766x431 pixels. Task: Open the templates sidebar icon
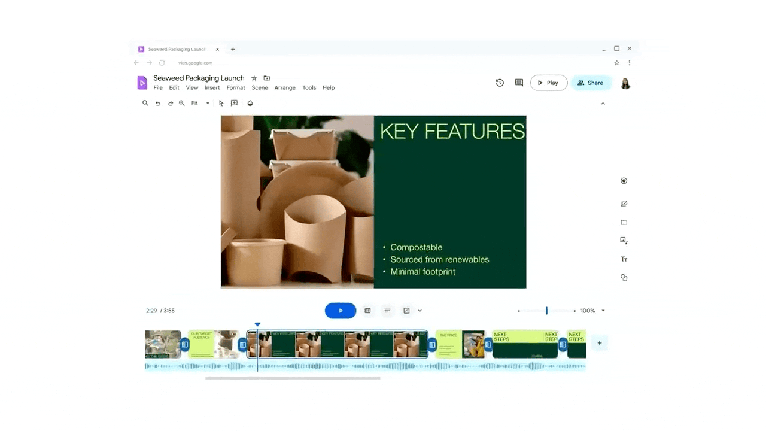click(624, 204)
